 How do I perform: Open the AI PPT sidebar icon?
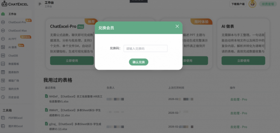(3, 39)
